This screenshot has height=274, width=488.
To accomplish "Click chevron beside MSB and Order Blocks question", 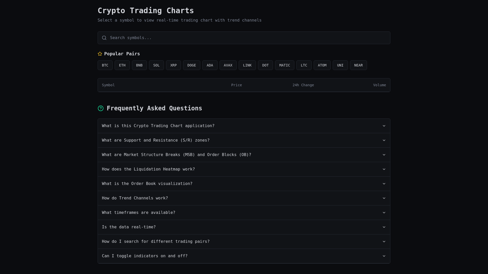I will 384,155.
